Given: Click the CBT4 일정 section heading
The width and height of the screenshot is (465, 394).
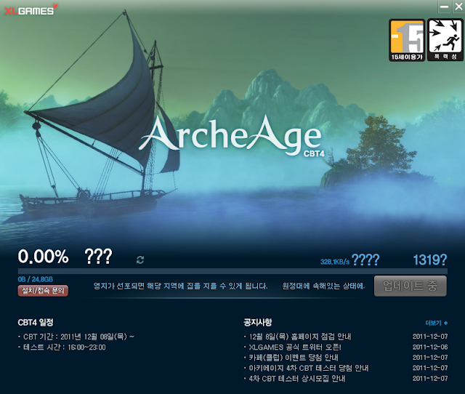Looking at the screenshot, I should point(36,322).
